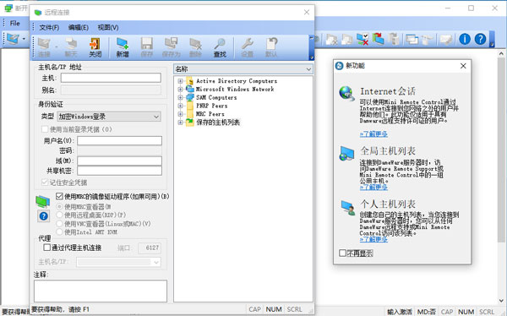Enable 通过代理主机连接 checkbox
The height and width of the screenshot is (316, 507).
pyautogui.click(x=46, y=248)
